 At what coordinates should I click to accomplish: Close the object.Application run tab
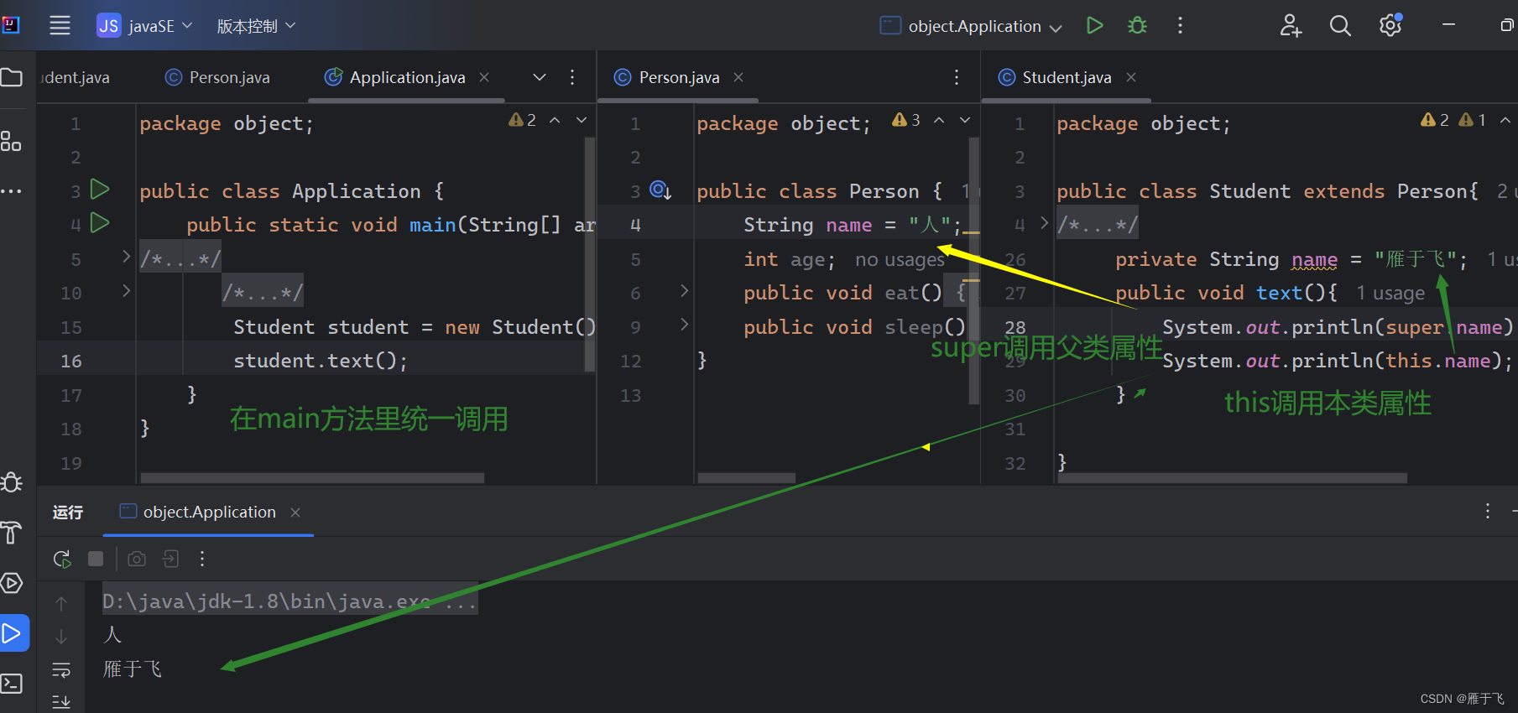coord(295,513)
